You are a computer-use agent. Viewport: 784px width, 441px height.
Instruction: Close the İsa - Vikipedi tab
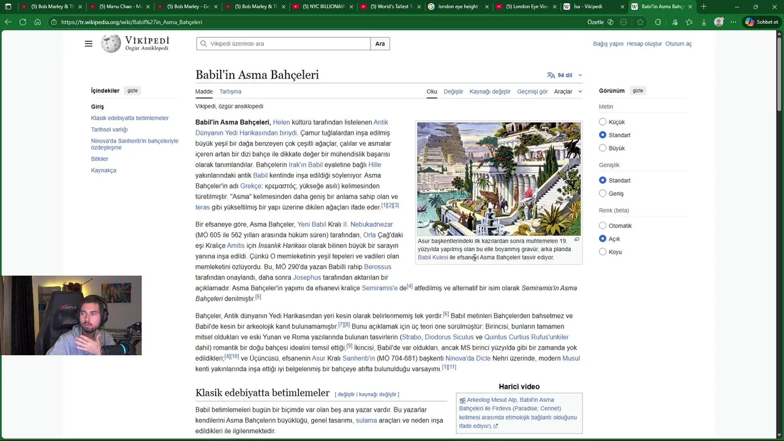pos(623,7)
